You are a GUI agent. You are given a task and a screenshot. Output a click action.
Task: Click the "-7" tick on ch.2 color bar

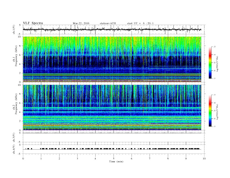pos(214,127)
